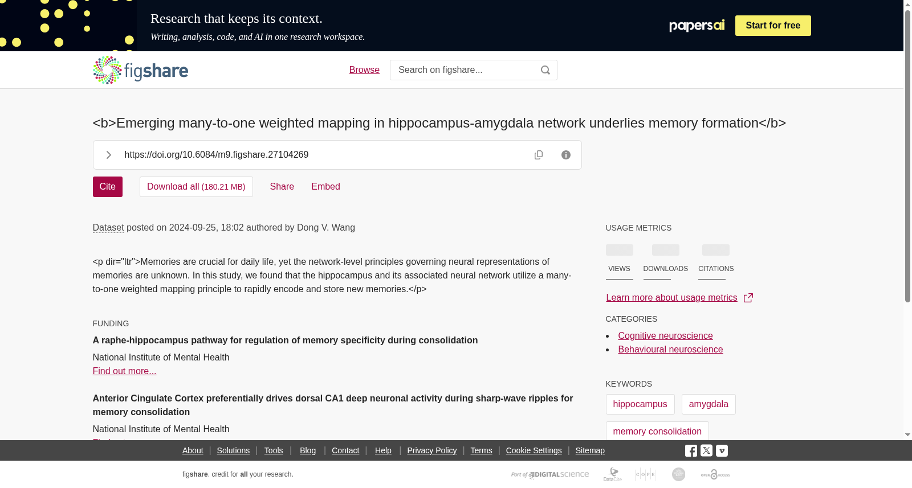Image resolution: width=912 pixels, height=488 pixels.
Task: Click the COPE footer logo
Action: coord(645,474)
